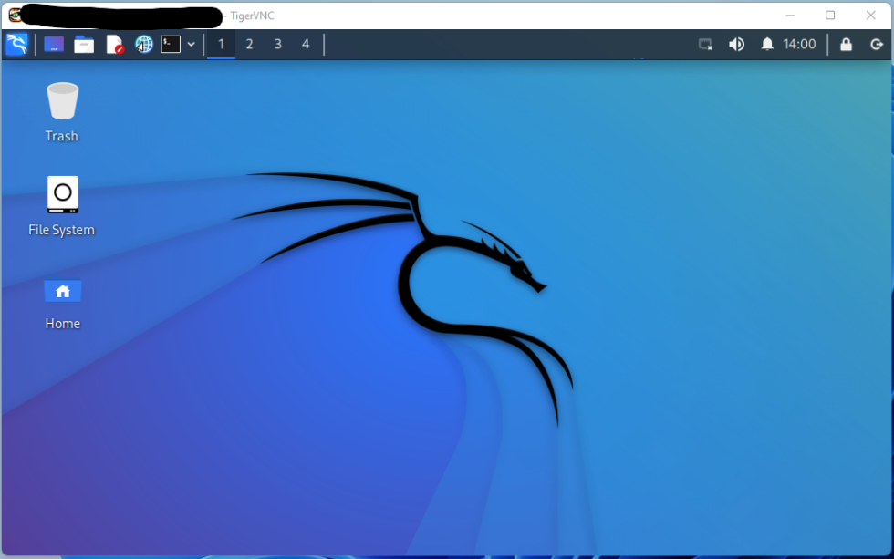Toggle do-not-disturb via the notification bell
This screenshot has height=559, width=894.
(766, 44)
